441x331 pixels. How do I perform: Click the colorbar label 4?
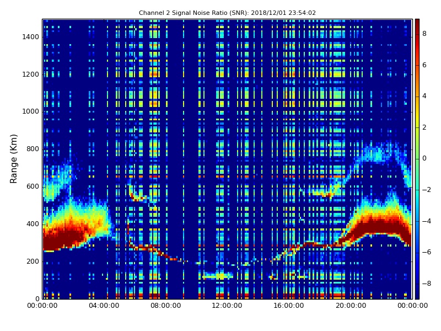(x=424, y=96)
